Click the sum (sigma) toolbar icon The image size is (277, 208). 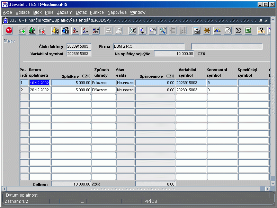(238, 30)
